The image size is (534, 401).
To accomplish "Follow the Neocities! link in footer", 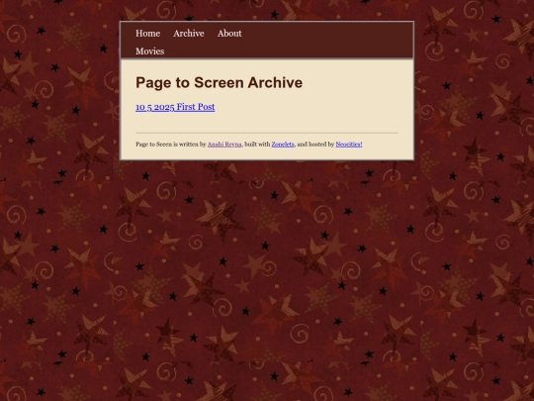I will pyautogui.click(x=349, y=145).
